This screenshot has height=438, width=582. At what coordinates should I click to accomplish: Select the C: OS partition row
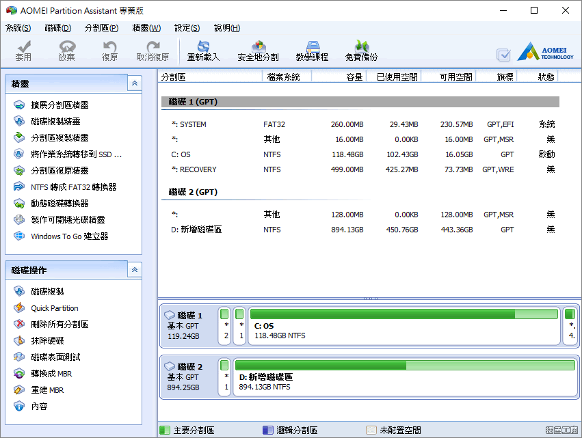[x=360, y=154]
